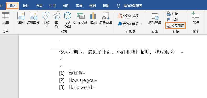
Task: Click reference line [3] Hello world
Action: tap(76, 87)
